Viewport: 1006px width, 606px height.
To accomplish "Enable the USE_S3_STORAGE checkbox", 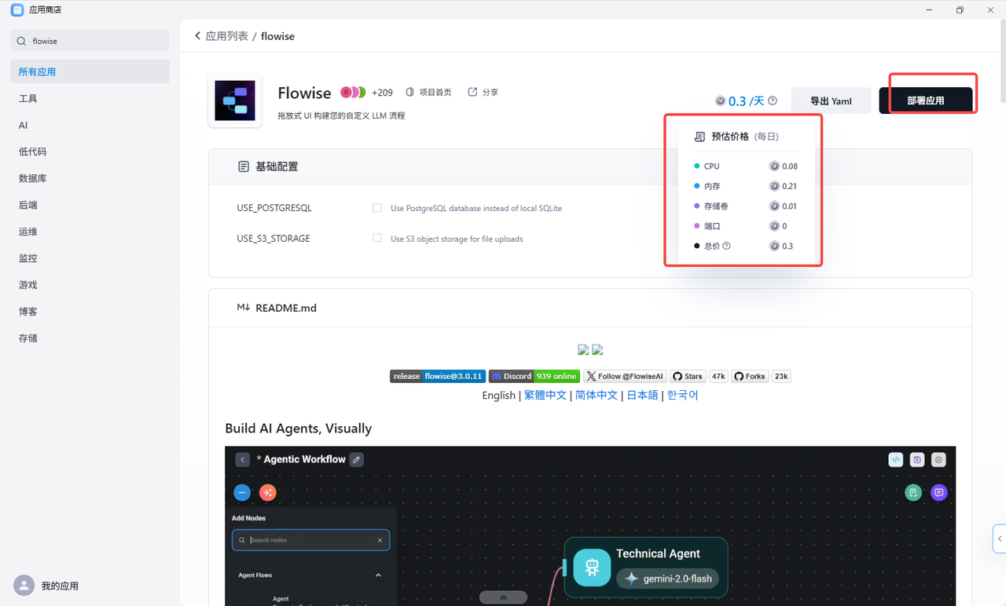I will (377, 238).
